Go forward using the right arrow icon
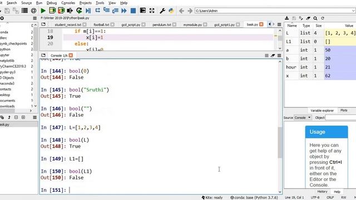The height and width of the screenshot is (200, 356). tap(190, 11)
